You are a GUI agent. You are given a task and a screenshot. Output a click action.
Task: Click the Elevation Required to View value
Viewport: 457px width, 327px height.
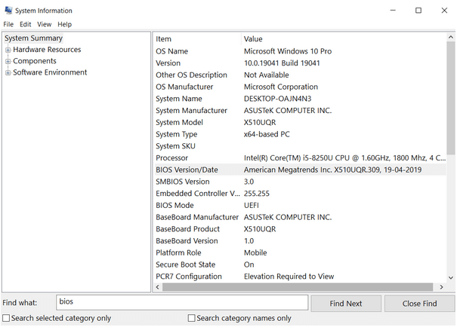[x=289, y=277]
